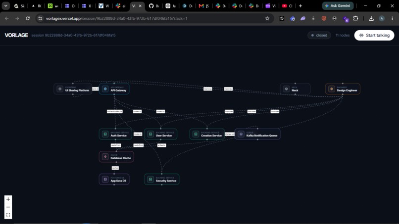Open the Chrome profile avatar
399x224 pixels.
pyautogui.click(x=382, y=18)
